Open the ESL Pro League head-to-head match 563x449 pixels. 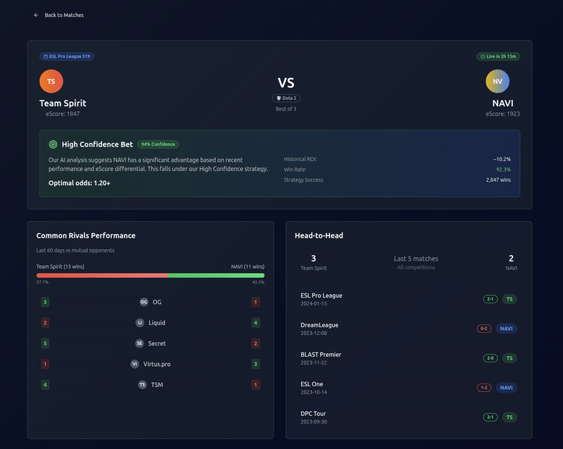[x=409, y=299]
